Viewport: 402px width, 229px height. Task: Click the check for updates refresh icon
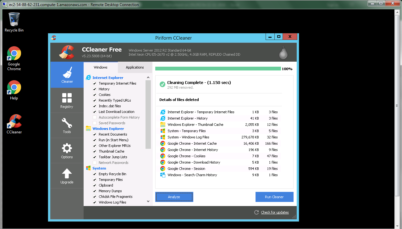coord(256,212)
